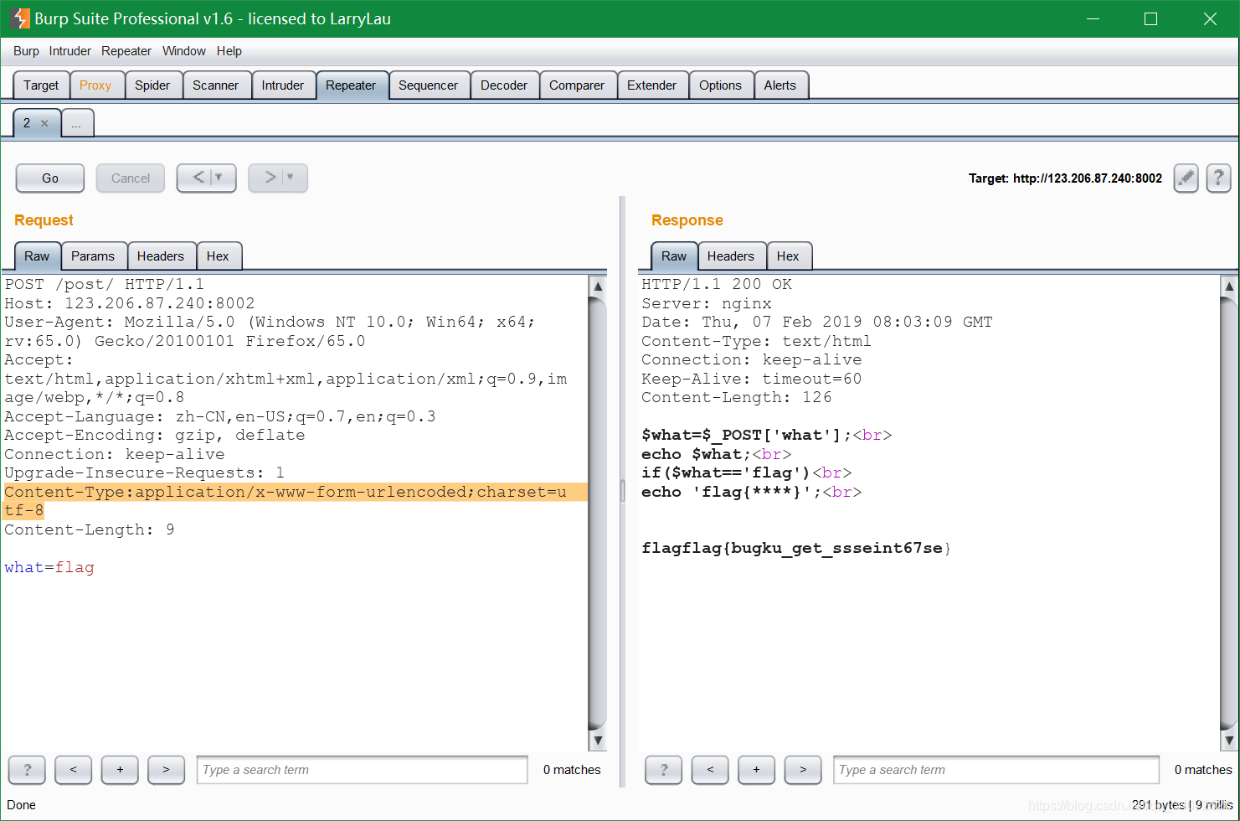Click request search plus options button
This screenshot has width=1240, height=821.
[120, 769]
